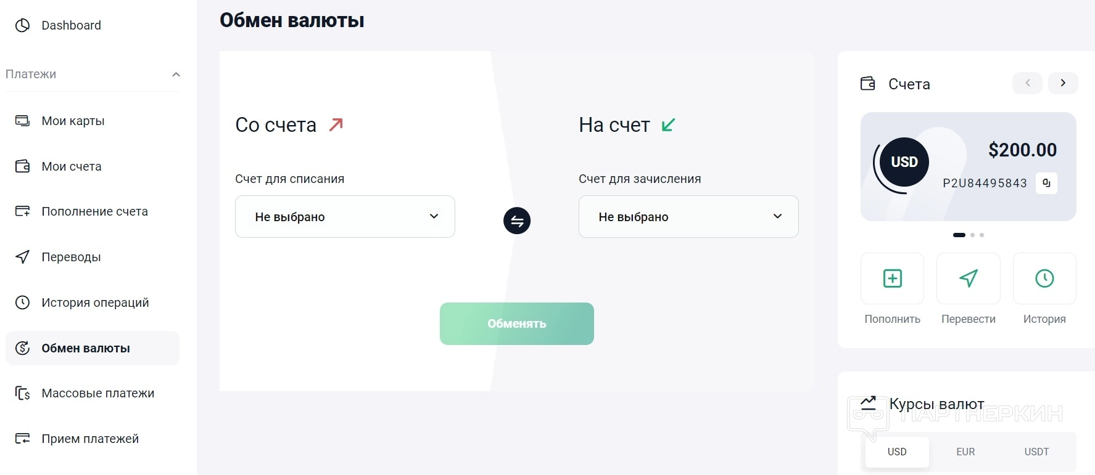Image resolution: width=1095 pixels, height=475 pixels.
Task: Navigate to История операций page
Action: (95, 302)
